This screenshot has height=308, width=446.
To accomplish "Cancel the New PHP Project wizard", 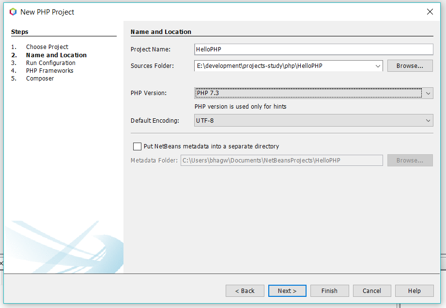I will coord(372,291).
